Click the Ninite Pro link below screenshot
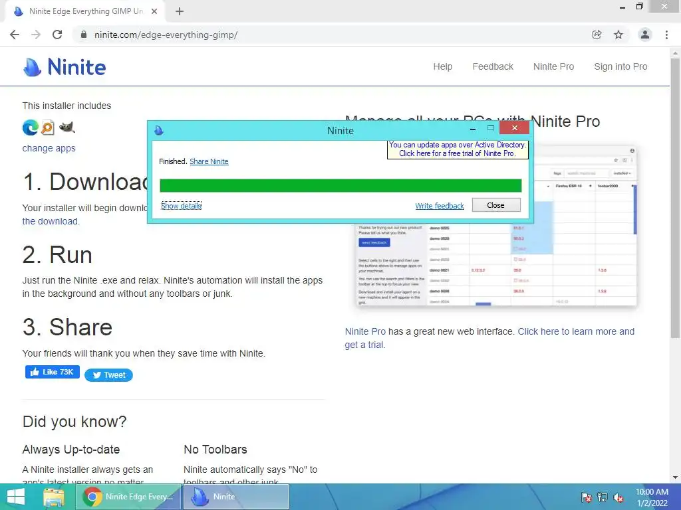Viewport: 681px width, 510px height. (365, 331)
